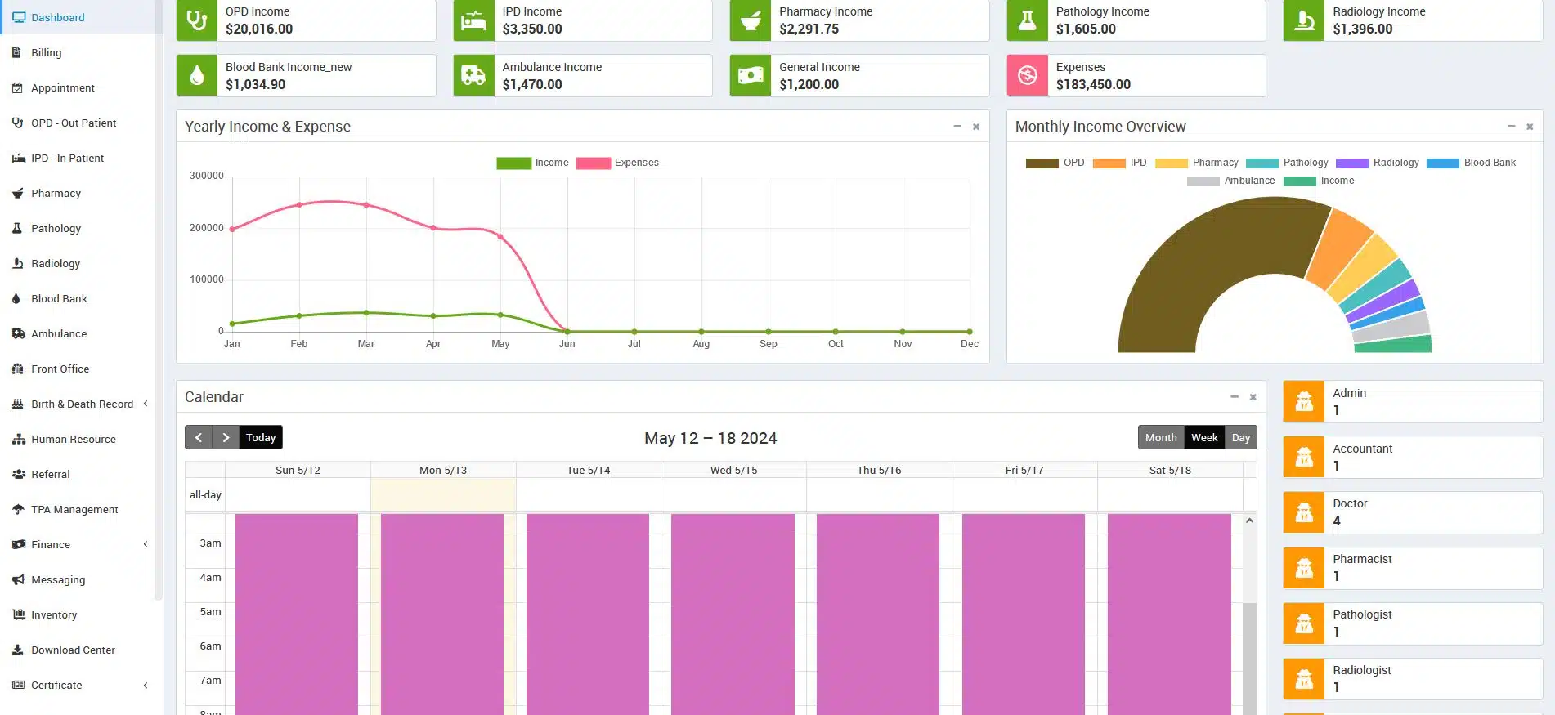Screen dimensions: 1555x715
Task: Click the Finance money icon in sidebar
Action: click(x=18, y=544)
